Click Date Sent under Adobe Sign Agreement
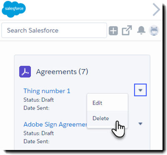The width and height of the screenshot is (167, 155). click(36, 141)
